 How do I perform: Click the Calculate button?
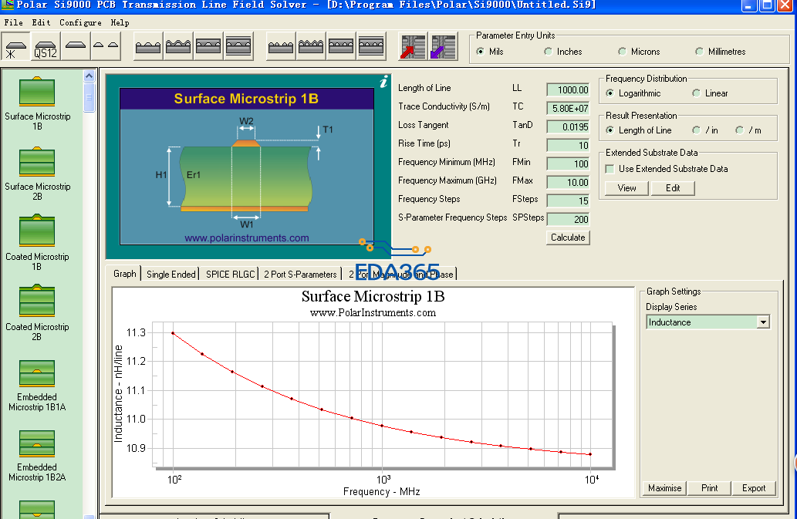click(x=568, y=238)
